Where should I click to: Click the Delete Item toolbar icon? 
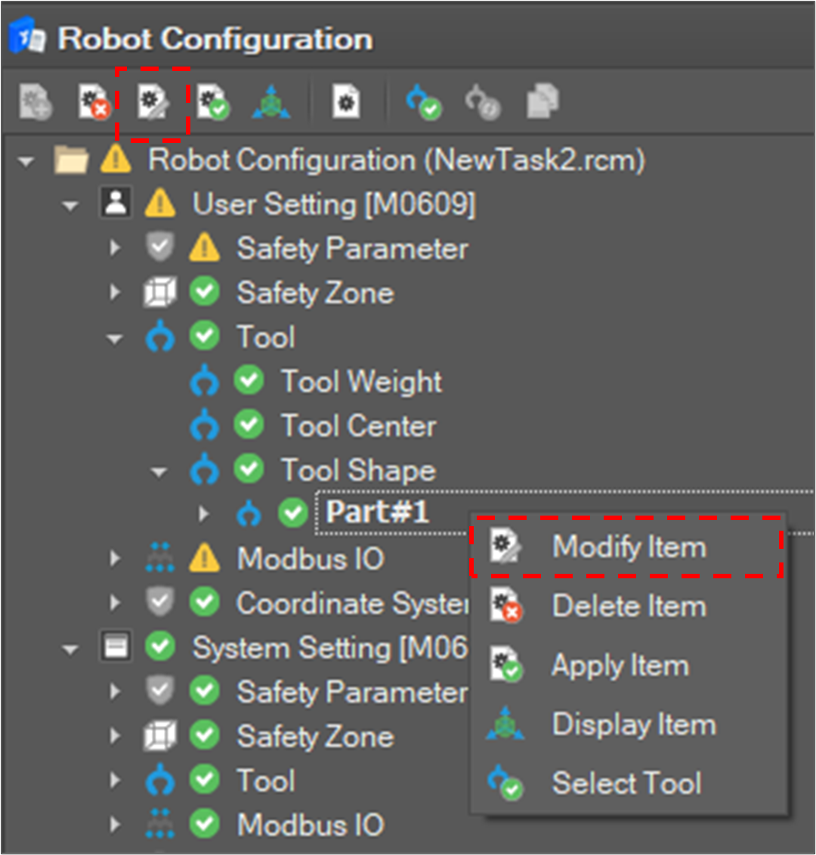pyautogui.click(x=94, y=103)
